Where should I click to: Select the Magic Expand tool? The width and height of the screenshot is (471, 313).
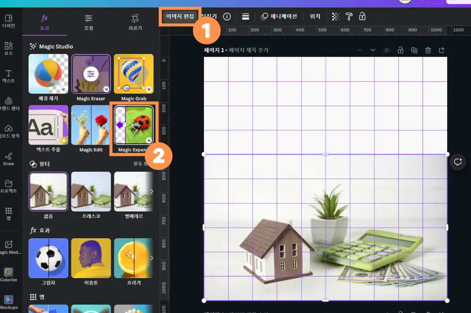coord(134,125)
